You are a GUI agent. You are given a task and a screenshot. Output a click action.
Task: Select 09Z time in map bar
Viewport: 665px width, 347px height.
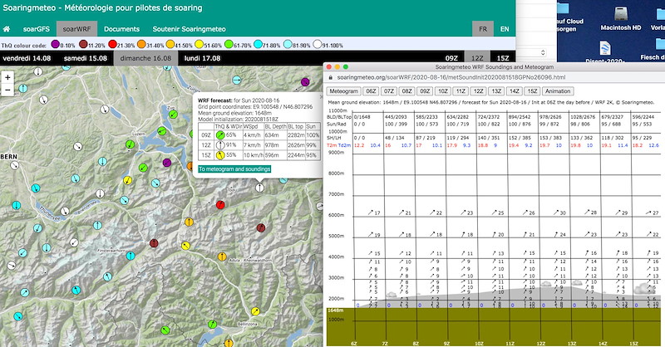tap(451, 58)
